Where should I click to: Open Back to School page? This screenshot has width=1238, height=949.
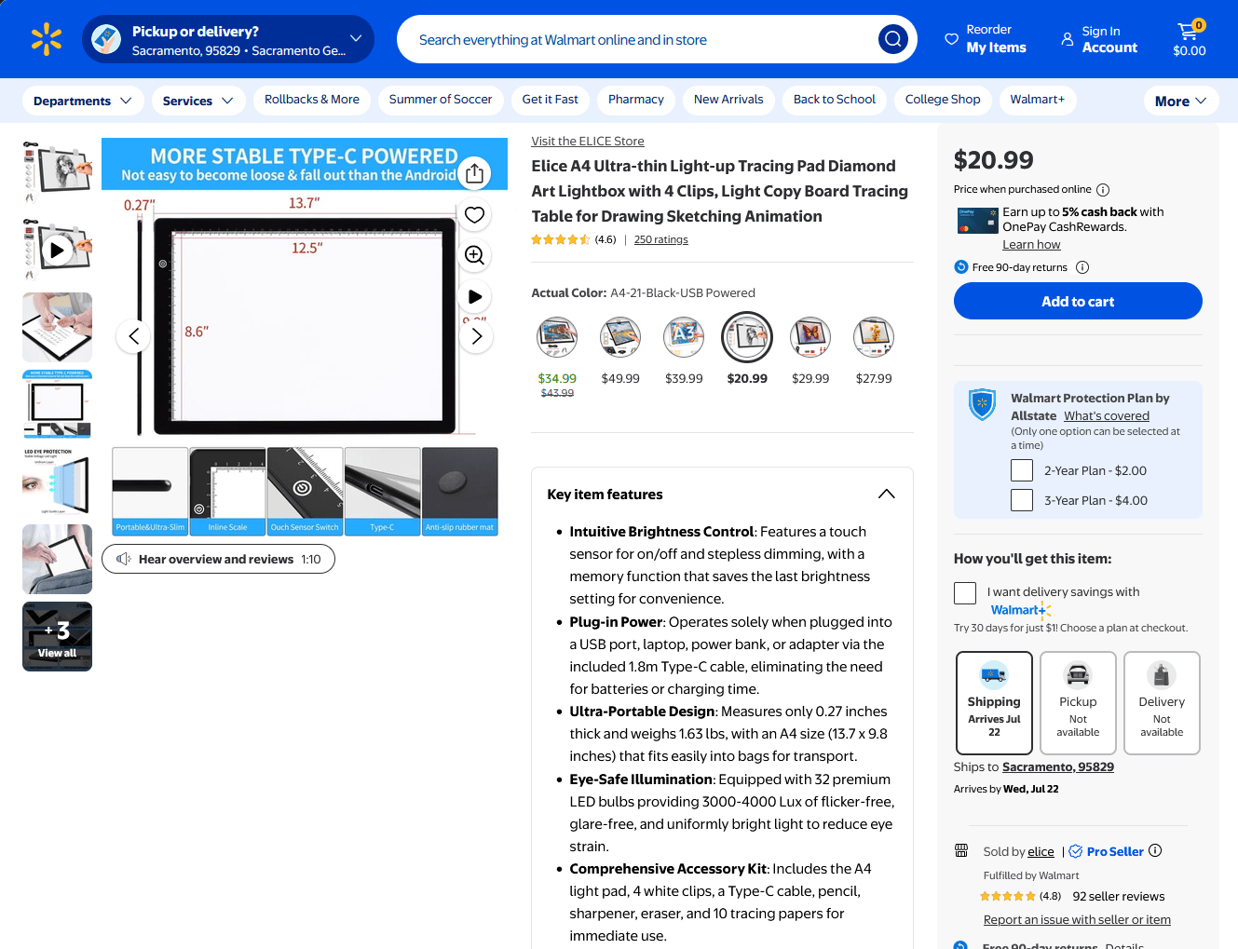[x=835, y=100]
